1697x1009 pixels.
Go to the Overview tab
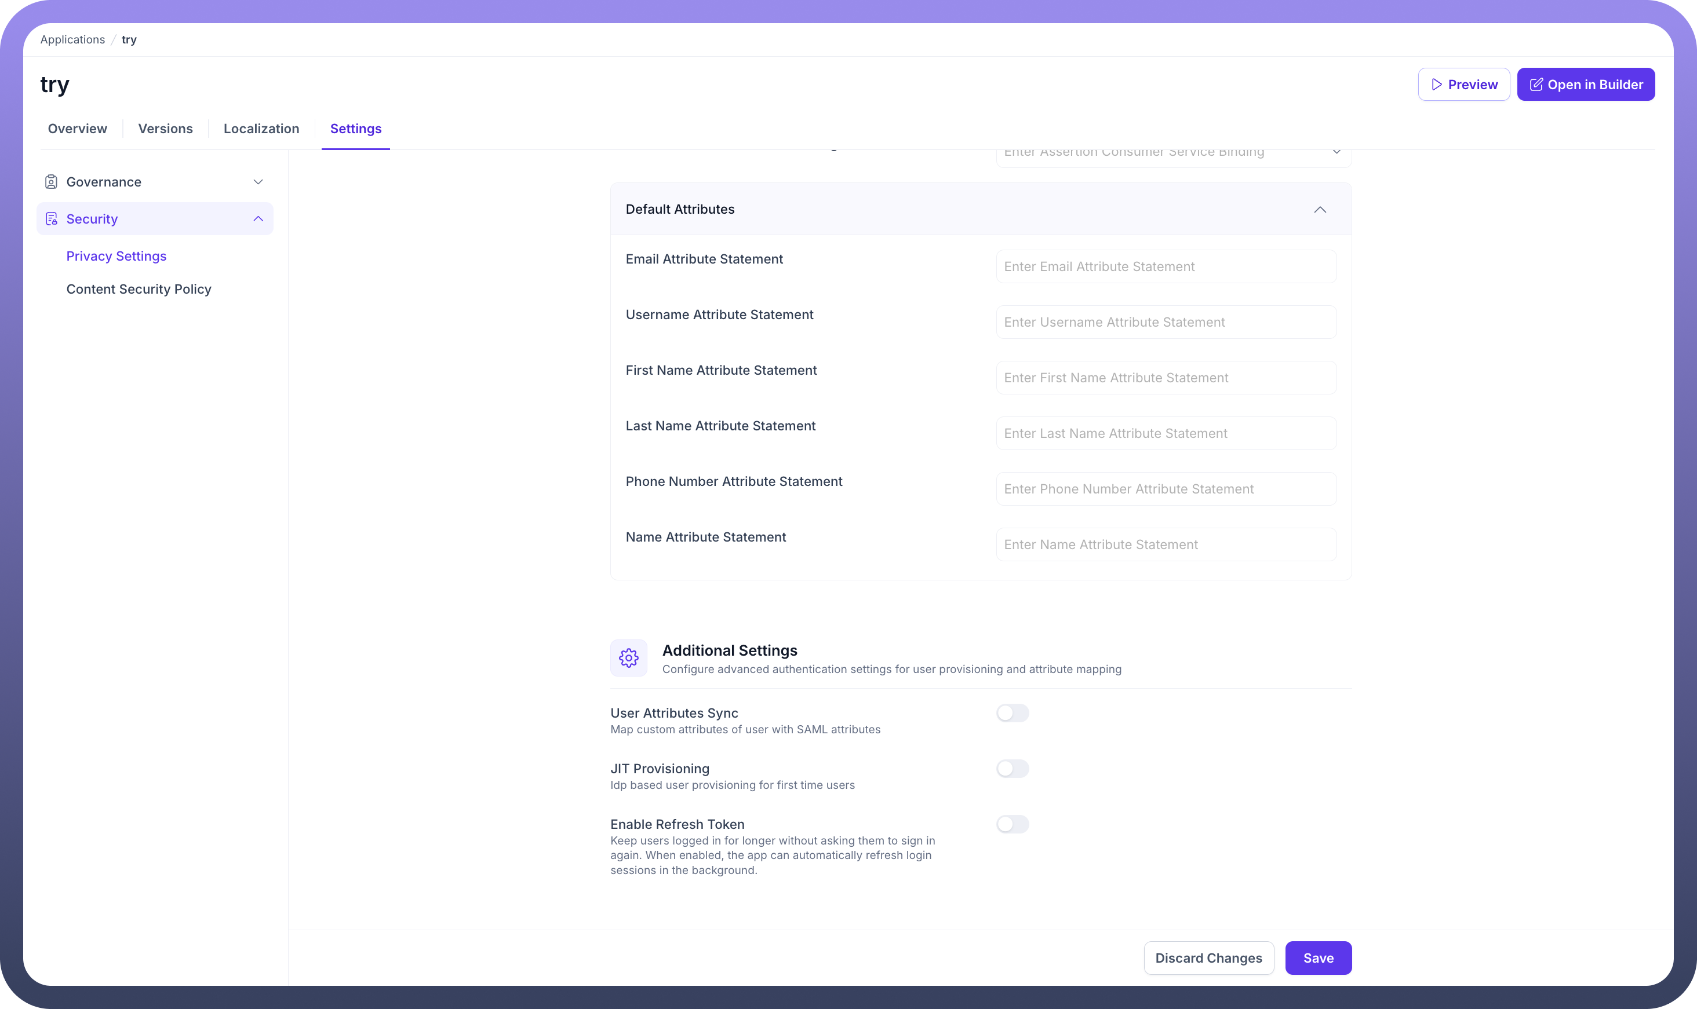click(78, 129)
